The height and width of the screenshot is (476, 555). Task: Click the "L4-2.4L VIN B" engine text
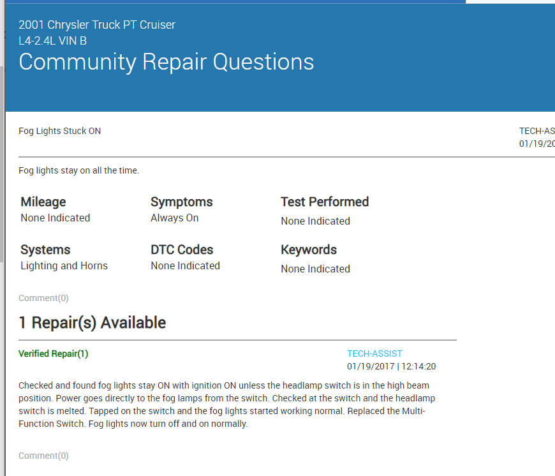coord(53,41)
